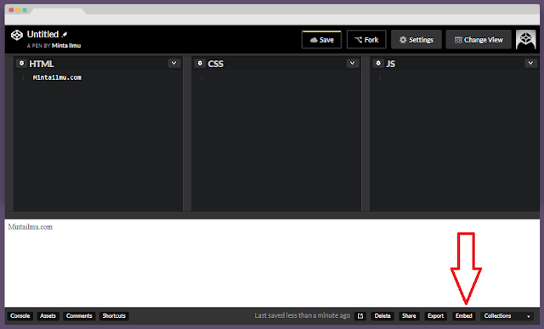Image resolution: width=544 pixels, height=329 pixels.
Task: Open the user avatar menu
Action: [525, 40]
